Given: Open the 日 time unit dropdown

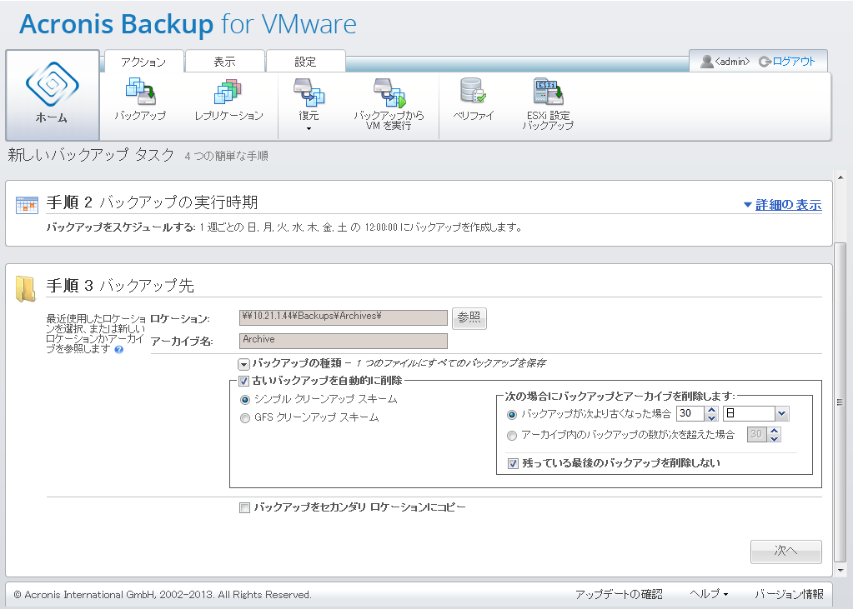Looking at the screenshot, I should click(x=781, y=414).
